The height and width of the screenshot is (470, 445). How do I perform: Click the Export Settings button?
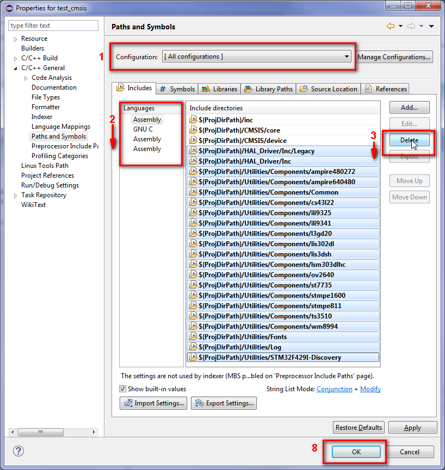(x=224, y=403)
